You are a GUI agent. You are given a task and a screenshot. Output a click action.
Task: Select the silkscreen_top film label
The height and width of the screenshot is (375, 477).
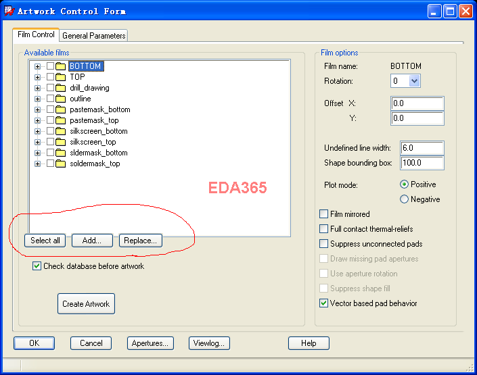tap(93, 142)
